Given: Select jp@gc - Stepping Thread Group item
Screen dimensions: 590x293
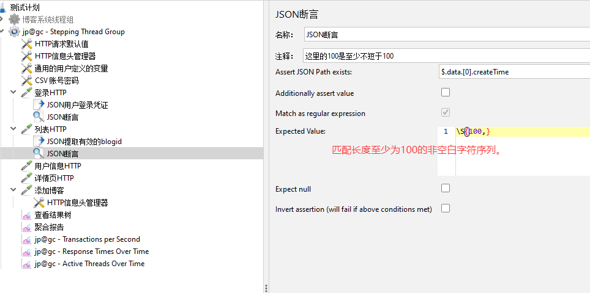Looking at the screenshot, I should click(73, 32).
